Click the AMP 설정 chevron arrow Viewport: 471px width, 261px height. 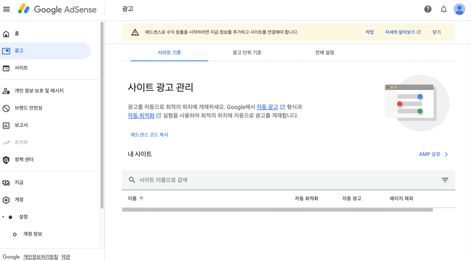click(446, 154)
